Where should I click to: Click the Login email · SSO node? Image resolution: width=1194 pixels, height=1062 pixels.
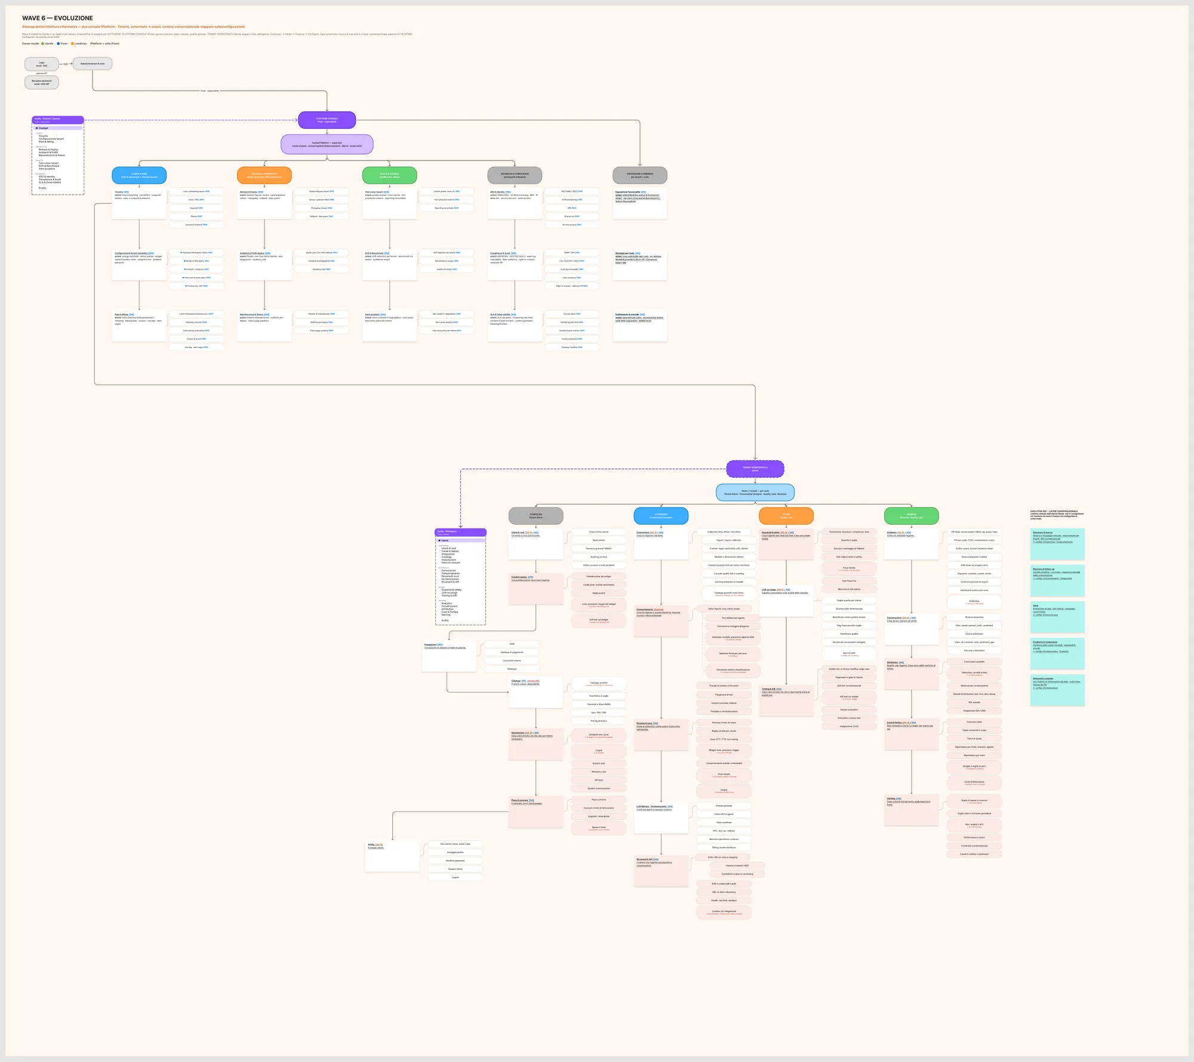click(42, 64)
